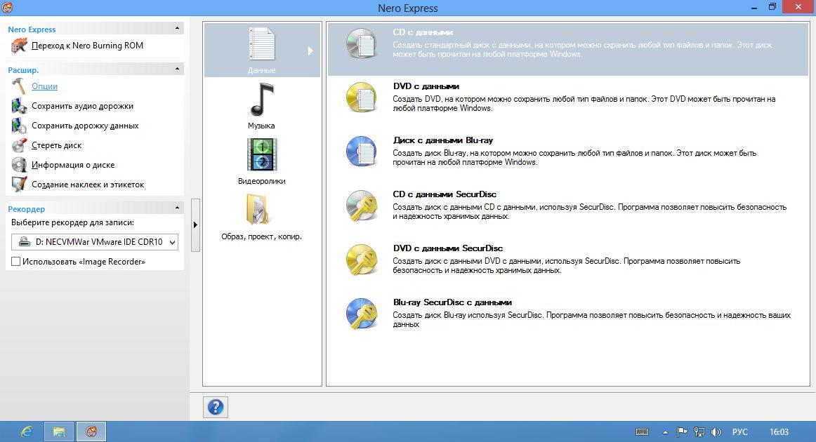
Task: Click Создание наклеек и этикеток text
Action: 88,185
